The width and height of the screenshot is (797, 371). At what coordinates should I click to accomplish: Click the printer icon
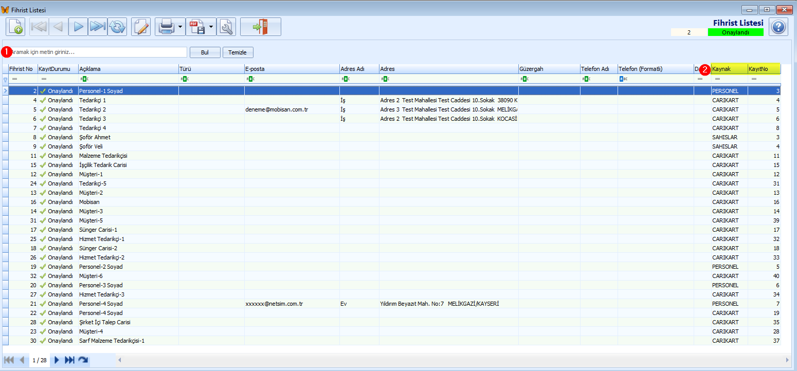[x=167, y=27]
